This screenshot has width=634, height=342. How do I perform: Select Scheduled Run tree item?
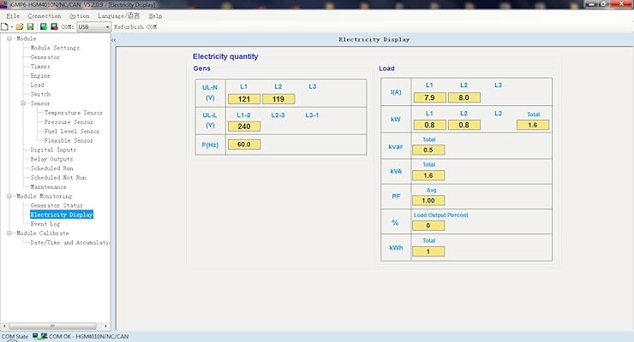[51, 168]
